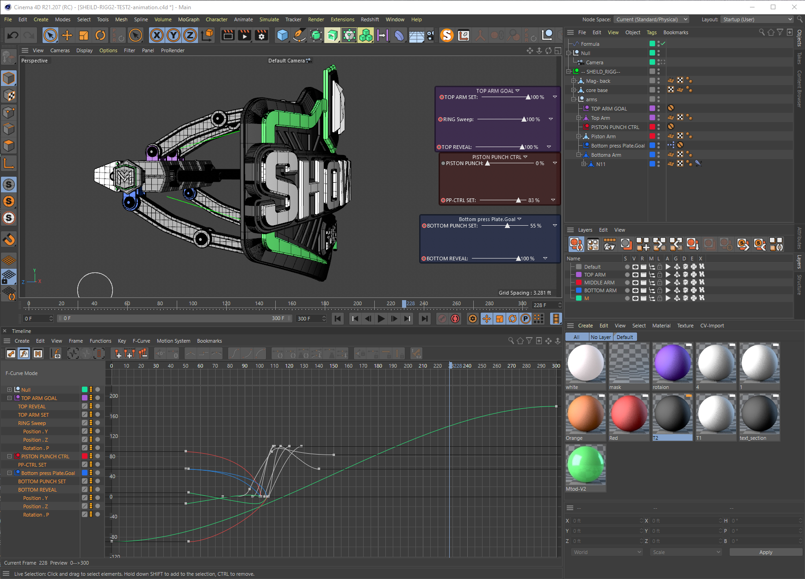Toggle visibility of MIDDLE ARM layer
Viewport: 805px width, 579px height.
(635, 283)
